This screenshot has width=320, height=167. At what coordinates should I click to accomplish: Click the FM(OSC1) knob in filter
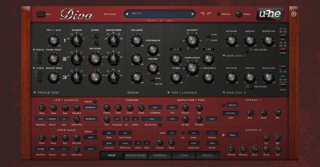(208, 77)
